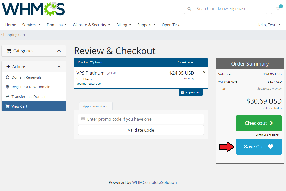Click the cart icon beside Categories

(x=9, y=51)
